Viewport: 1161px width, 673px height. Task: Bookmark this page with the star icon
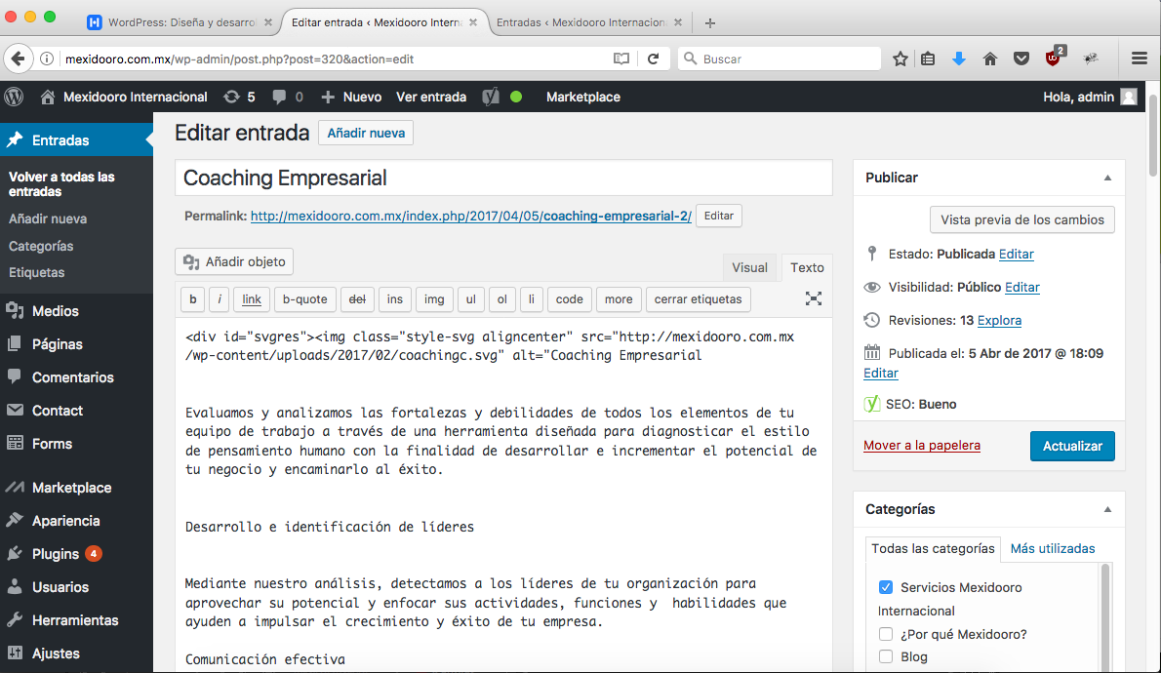[901, 59]
